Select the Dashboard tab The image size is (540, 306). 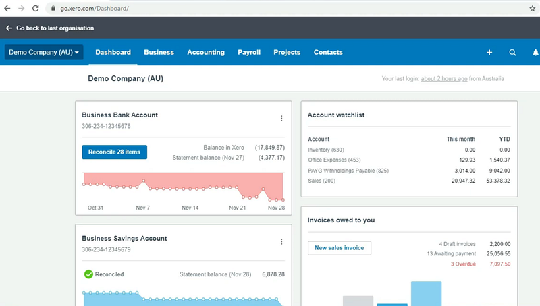[113, 53]
